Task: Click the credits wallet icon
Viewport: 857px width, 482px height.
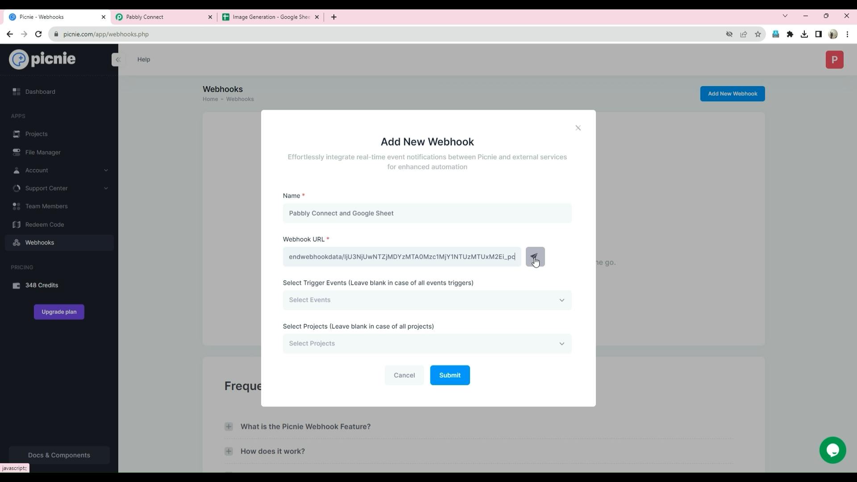Action: click(x=17, y=286)
